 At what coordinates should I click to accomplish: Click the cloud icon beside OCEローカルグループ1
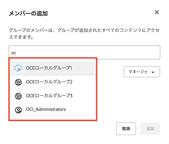(18, 68)
